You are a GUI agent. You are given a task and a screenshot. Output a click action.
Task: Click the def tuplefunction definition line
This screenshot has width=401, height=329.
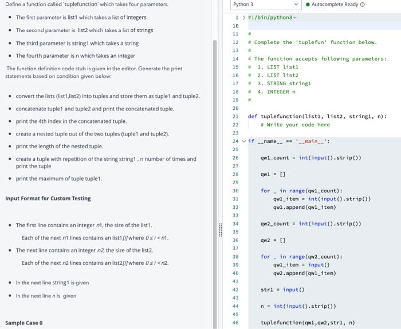click(317, 117)
